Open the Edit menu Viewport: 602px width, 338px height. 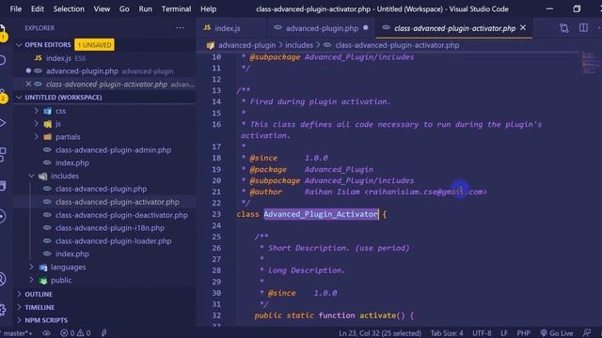38,8
